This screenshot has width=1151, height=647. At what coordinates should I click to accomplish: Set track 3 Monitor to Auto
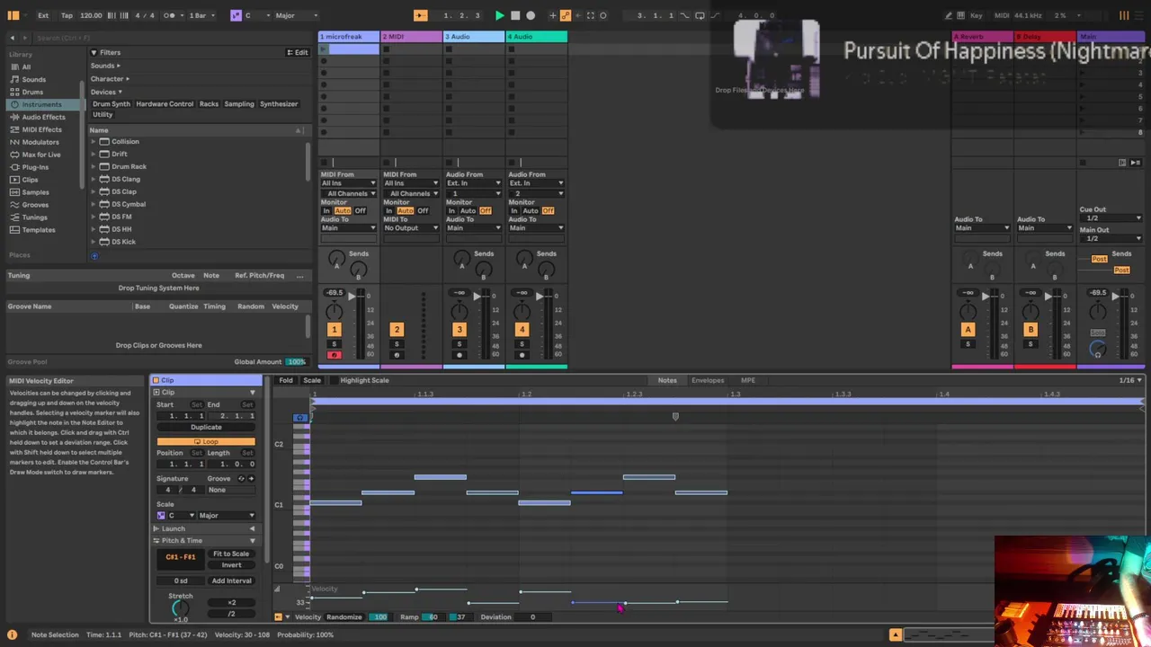[x=468, y=210]
